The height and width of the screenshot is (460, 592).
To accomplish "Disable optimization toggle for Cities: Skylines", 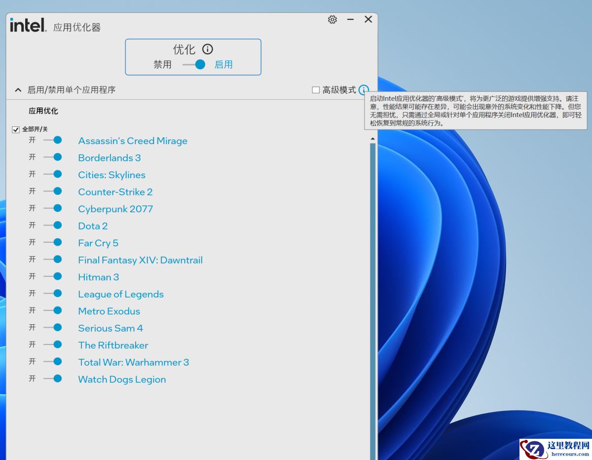I will click(x=52, y=174).
